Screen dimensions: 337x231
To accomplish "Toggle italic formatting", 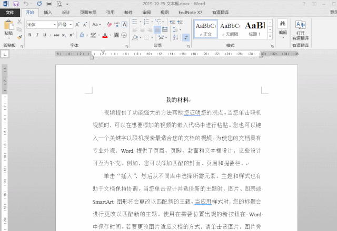I will click(x=37, y=35).
